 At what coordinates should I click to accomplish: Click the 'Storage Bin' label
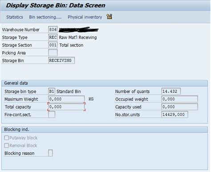[13, 60]
